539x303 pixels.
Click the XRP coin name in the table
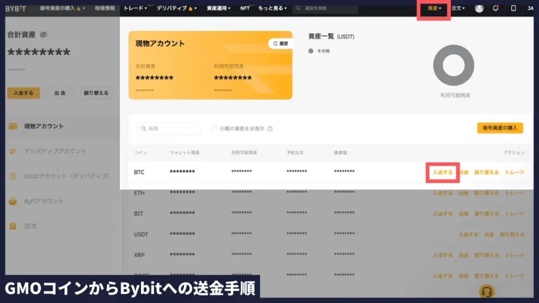[x=139, y=255]
